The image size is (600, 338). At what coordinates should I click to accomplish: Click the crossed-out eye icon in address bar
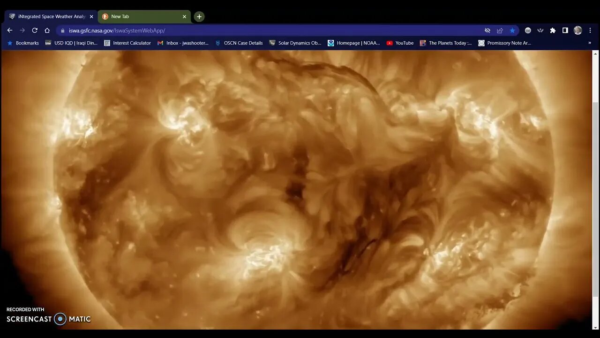[x=487, y=31]
